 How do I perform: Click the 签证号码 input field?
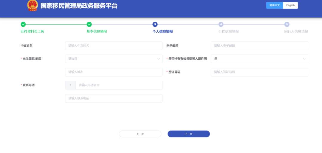point(259,72)
